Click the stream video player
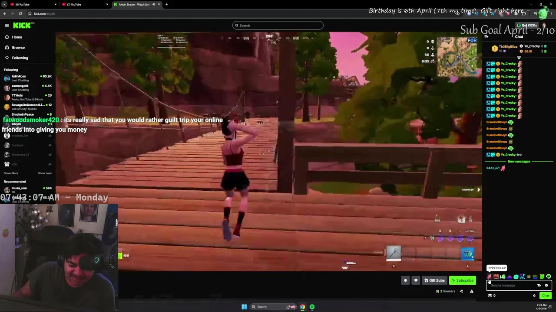Viewport: 556px width, 312px height. 268,152
